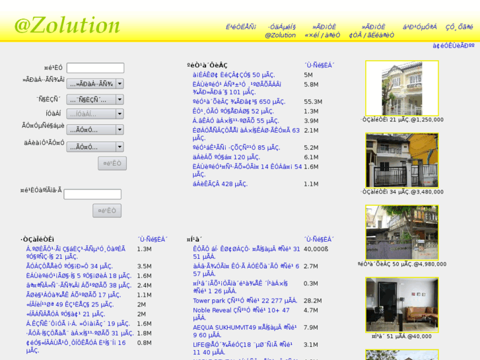
Task: Open the Tower park condo listing
Action: pyautogui.click(x=245, y=301)
